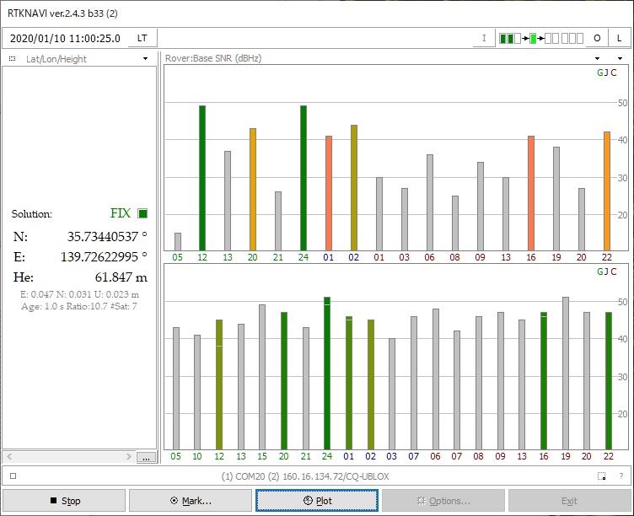Click the question mark About button
Viewport: 634px width, 516px height.
coord(621,476)
